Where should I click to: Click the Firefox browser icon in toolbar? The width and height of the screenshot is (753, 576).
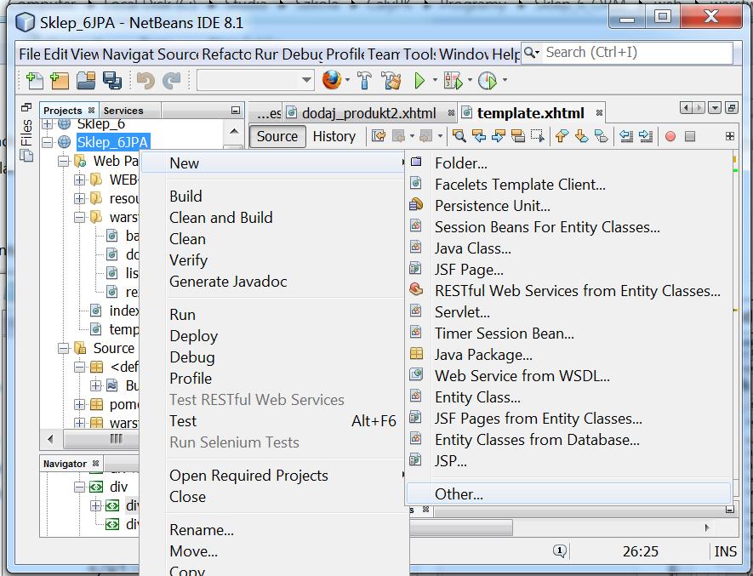point(331,80)
